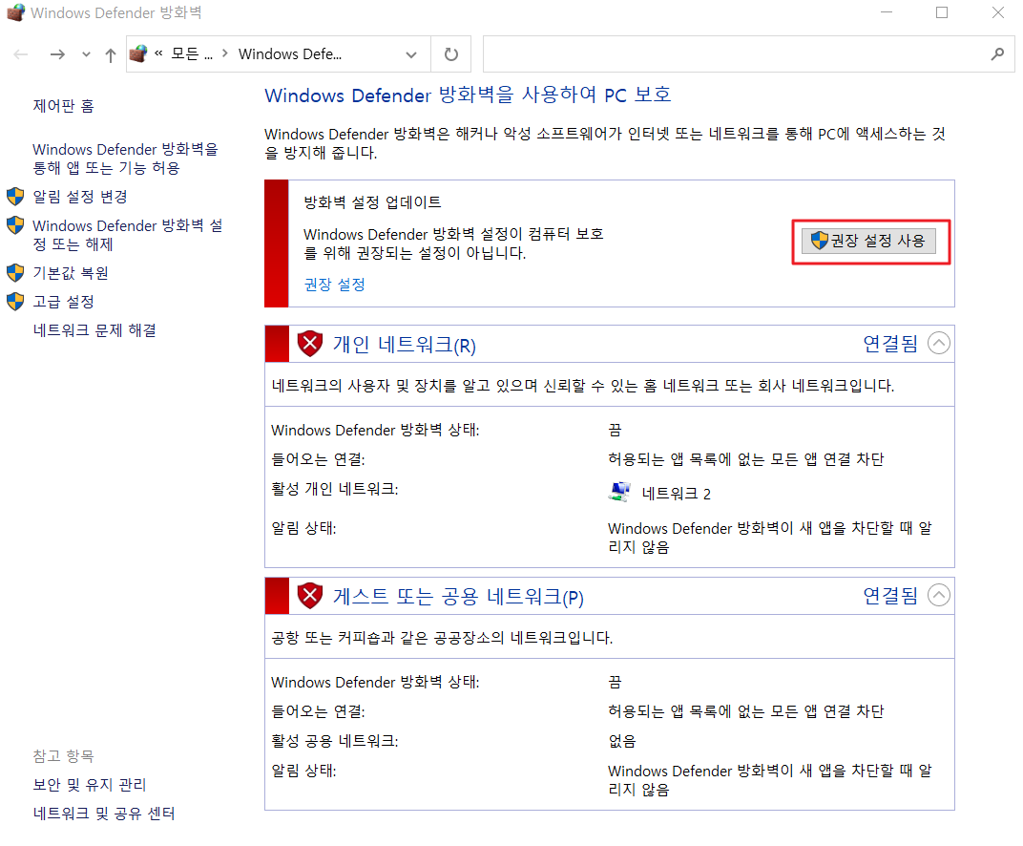Viewport: 1023px width, 846px height.
Task: Click shield icon beside 기본값 복원
Action: pyautogui.click(x=15, y=273)
